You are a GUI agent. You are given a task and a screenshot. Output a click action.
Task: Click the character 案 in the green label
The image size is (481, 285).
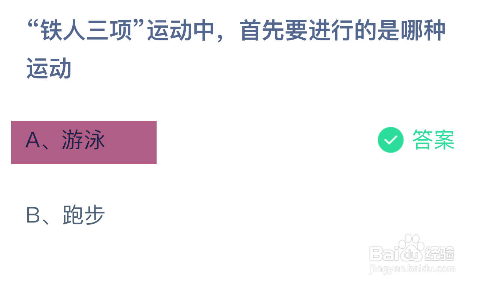[x=444, y=140]
